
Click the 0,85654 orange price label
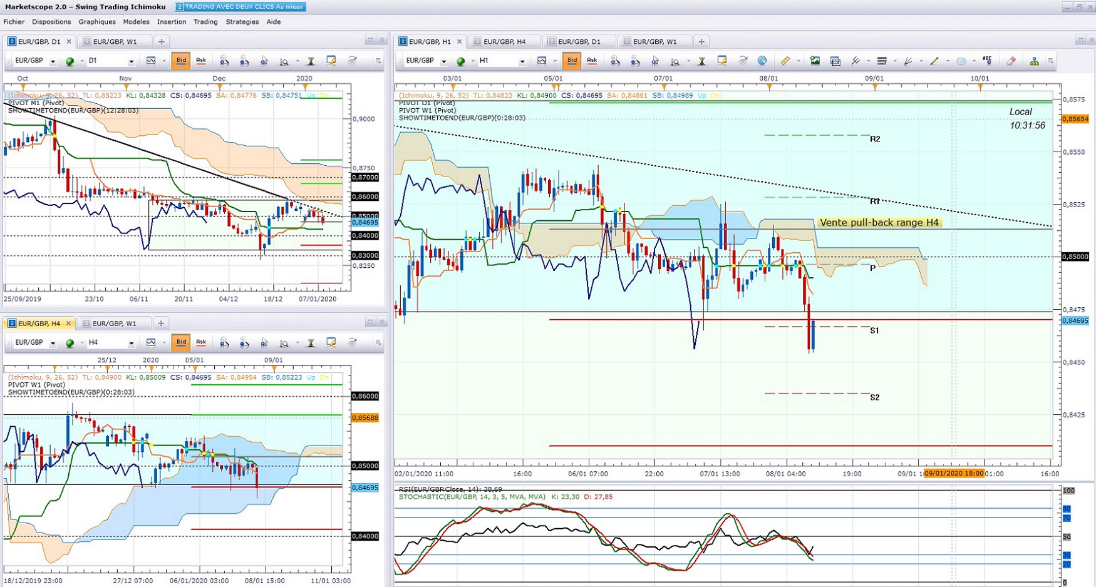coord(1075,119)
